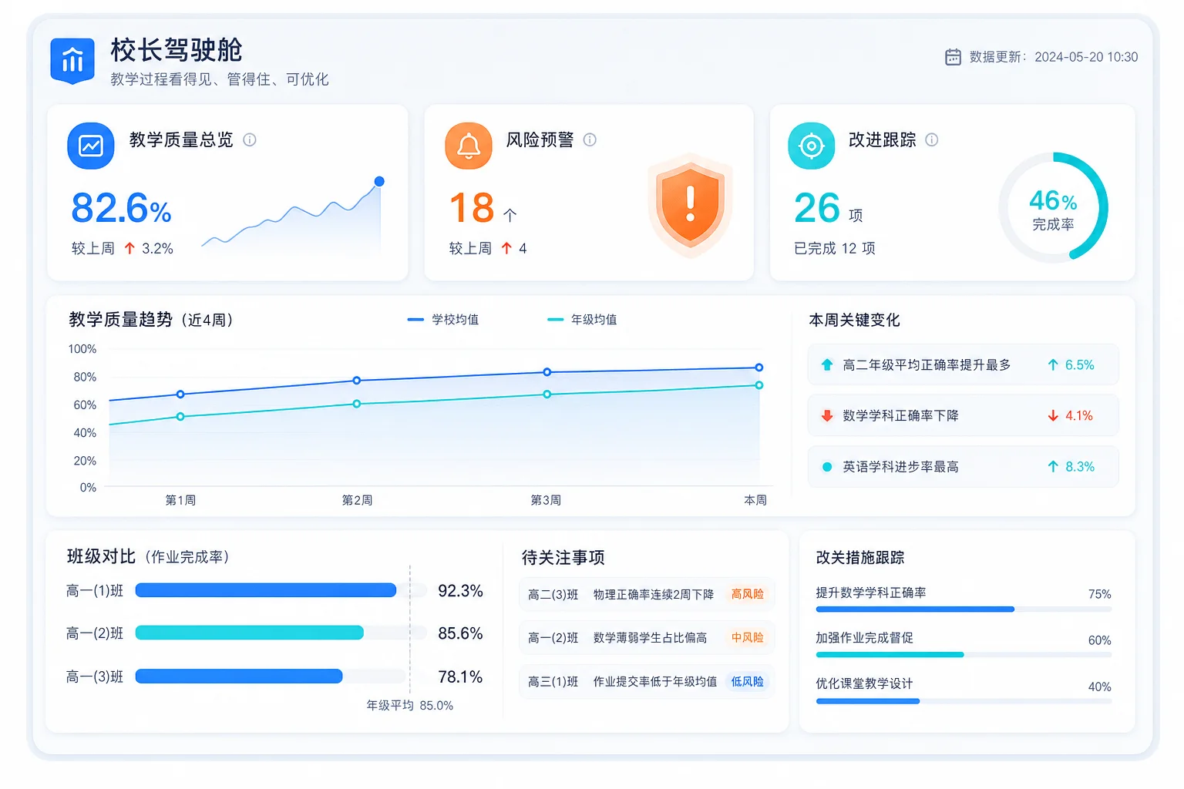Open info tooltip next to 教学质量总览
The width and height of the screenshot is (1184, 789).
pyautogui.click(x=250, y=139)
